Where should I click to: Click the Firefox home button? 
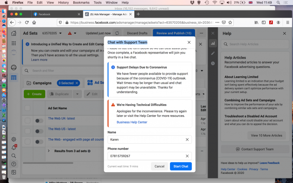coord(34,23)
